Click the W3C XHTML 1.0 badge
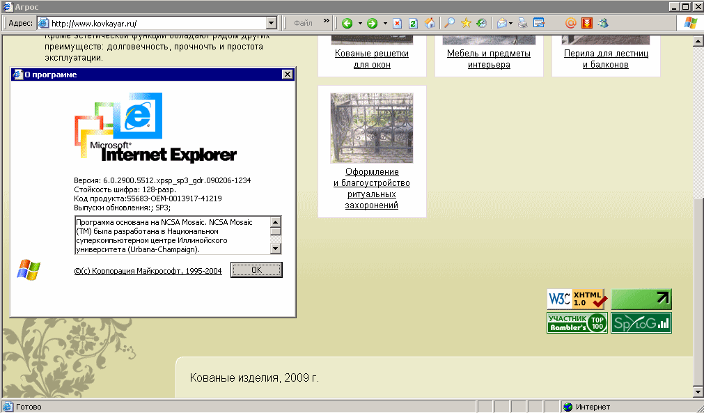The width and height of the screenshot is (704, 413). [577, 299]
